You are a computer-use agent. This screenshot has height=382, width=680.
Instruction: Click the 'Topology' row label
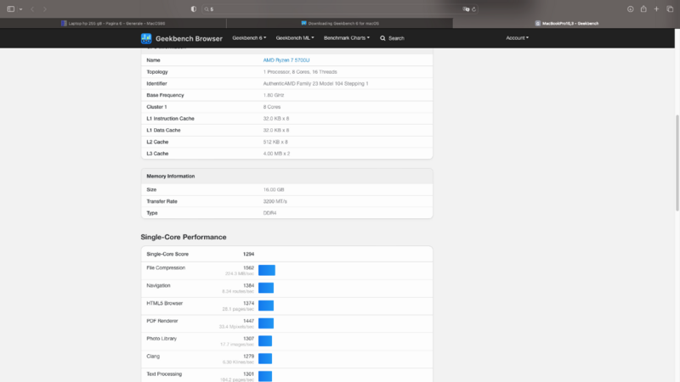[x=157, y=72]
